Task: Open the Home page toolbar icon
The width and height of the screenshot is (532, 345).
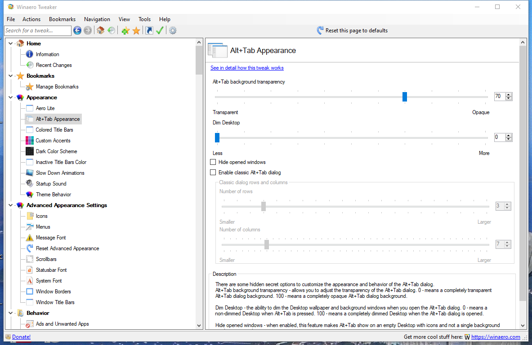Action: click(x=100, y=31)
